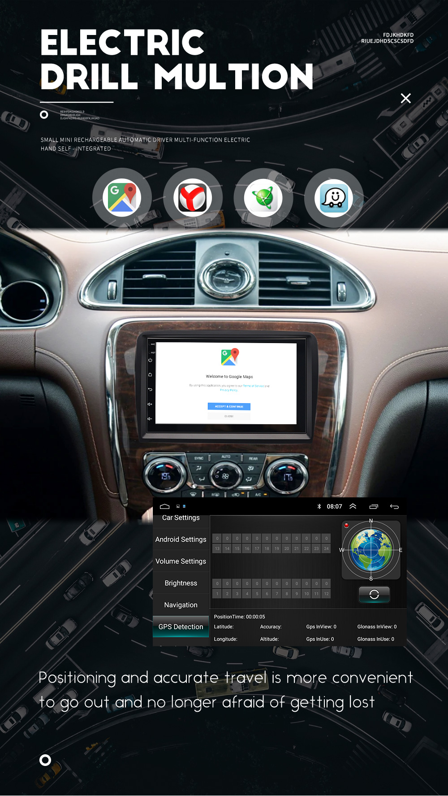Click the Altitude: label
448x796 pixels.
point(269,639)
